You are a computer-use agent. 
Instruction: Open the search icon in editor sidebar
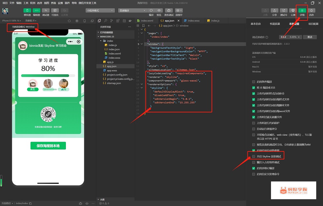106,21
